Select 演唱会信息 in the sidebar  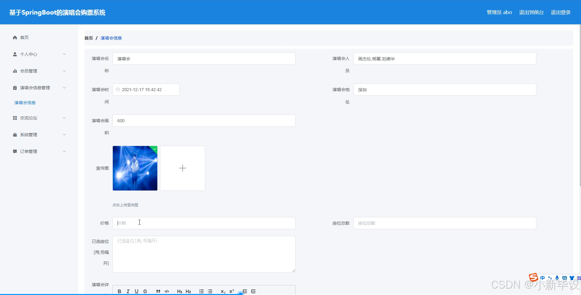click(x=25, y=102)
